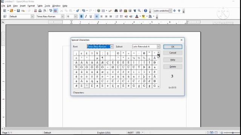The width and height of the screenshot is (241, 135).
Task: Toggle Justified alignment
Action: click(x=111, y=16)
